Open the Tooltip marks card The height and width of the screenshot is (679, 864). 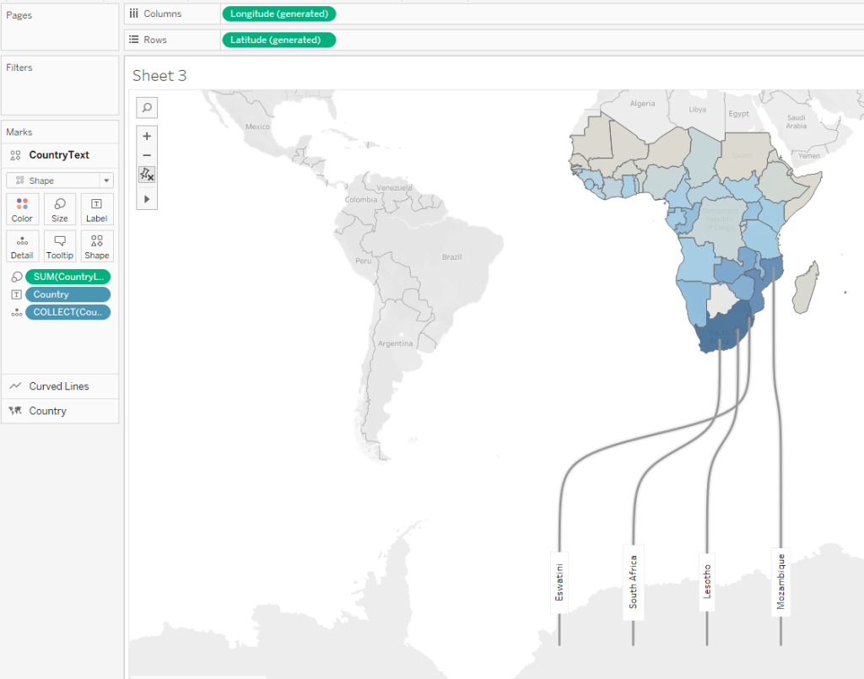pyautogui.click(x=60, y=246)
